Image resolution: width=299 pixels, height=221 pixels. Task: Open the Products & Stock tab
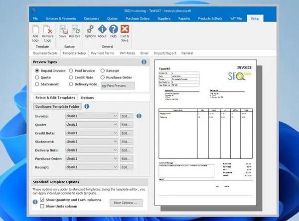210,18
